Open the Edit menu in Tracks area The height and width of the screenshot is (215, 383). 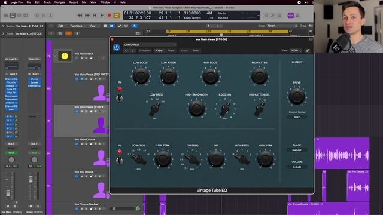62,26
